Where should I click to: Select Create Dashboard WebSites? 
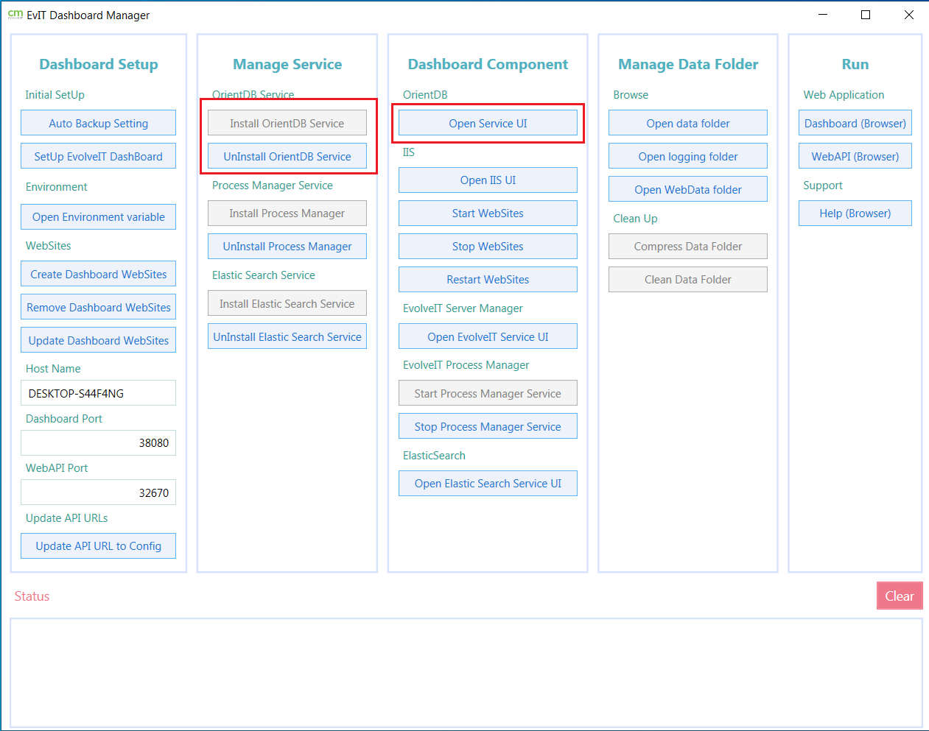98,274
